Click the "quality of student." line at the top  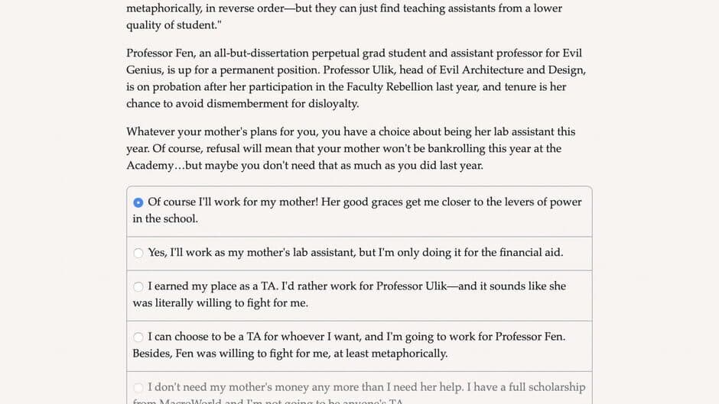174,25
